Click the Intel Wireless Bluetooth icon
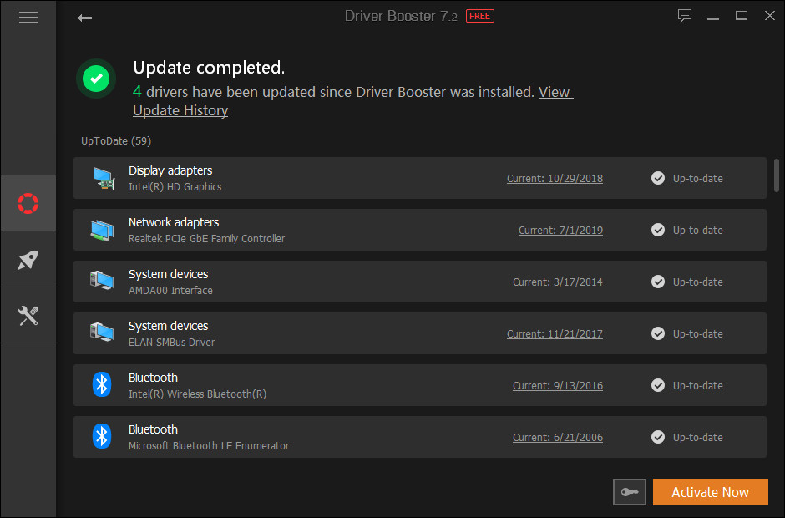This screenshot has height=518, width=785. click(x=102, y=385)
